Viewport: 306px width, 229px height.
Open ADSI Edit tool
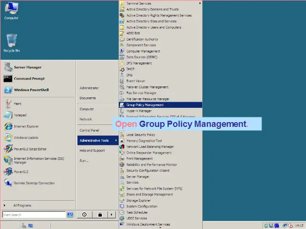click(161, 33)
